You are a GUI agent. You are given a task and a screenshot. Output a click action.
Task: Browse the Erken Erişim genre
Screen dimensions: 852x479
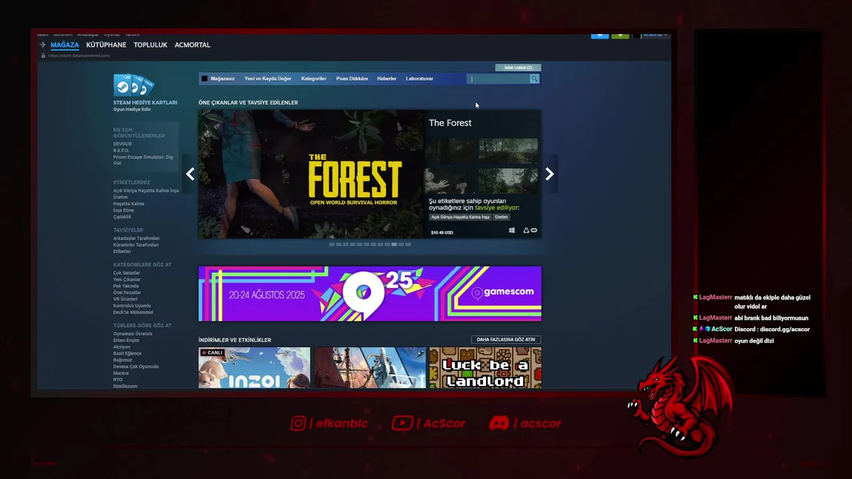pos(126,340)
